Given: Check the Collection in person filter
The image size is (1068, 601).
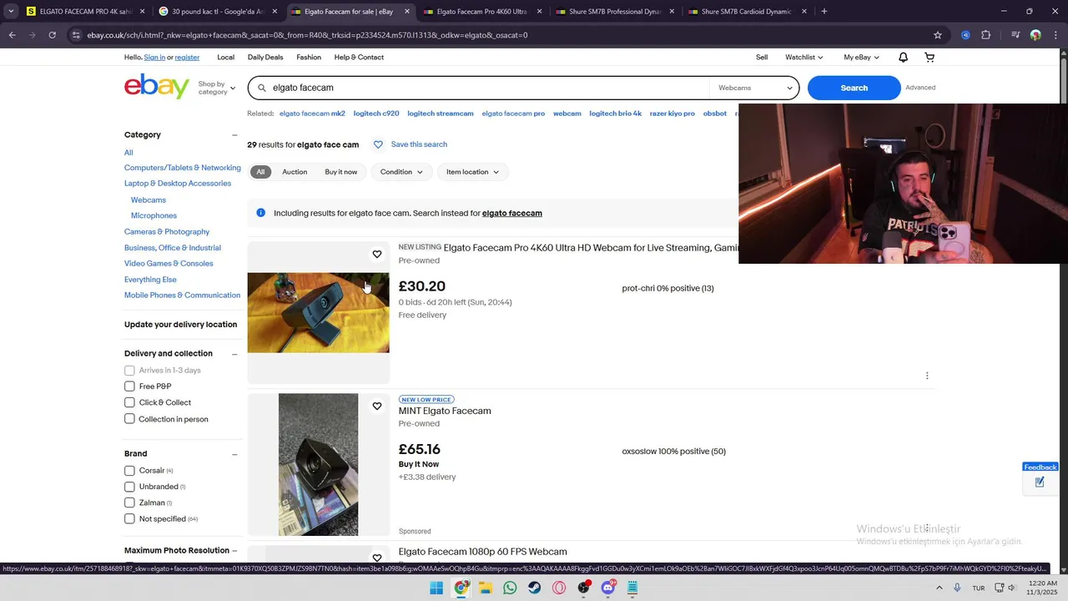Looking at the screenshot, I should pos(129,419).
